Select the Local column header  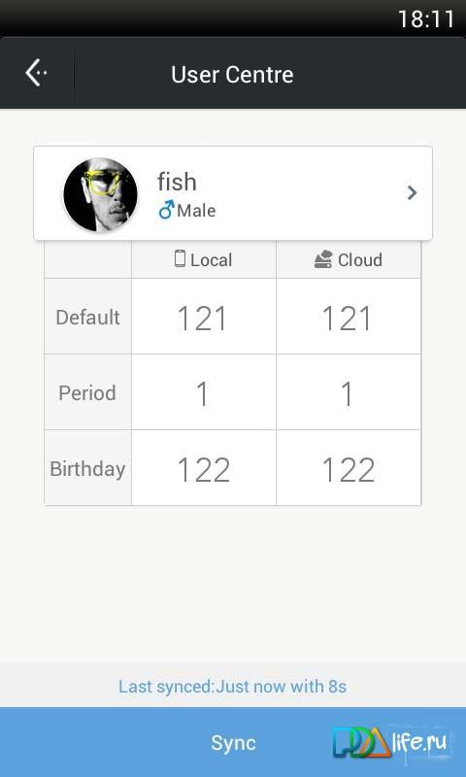(204, 259)
